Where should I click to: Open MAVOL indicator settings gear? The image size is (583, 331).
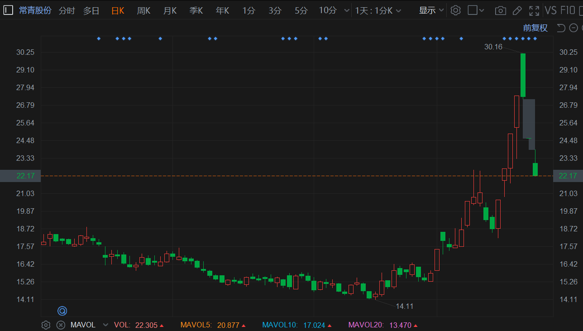point(46,325)
